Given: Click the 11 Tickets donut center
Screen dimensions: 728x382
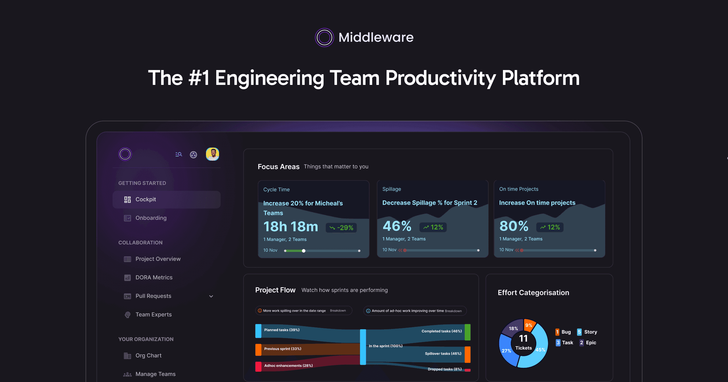Looking at the screenshot, I should 524,343.
